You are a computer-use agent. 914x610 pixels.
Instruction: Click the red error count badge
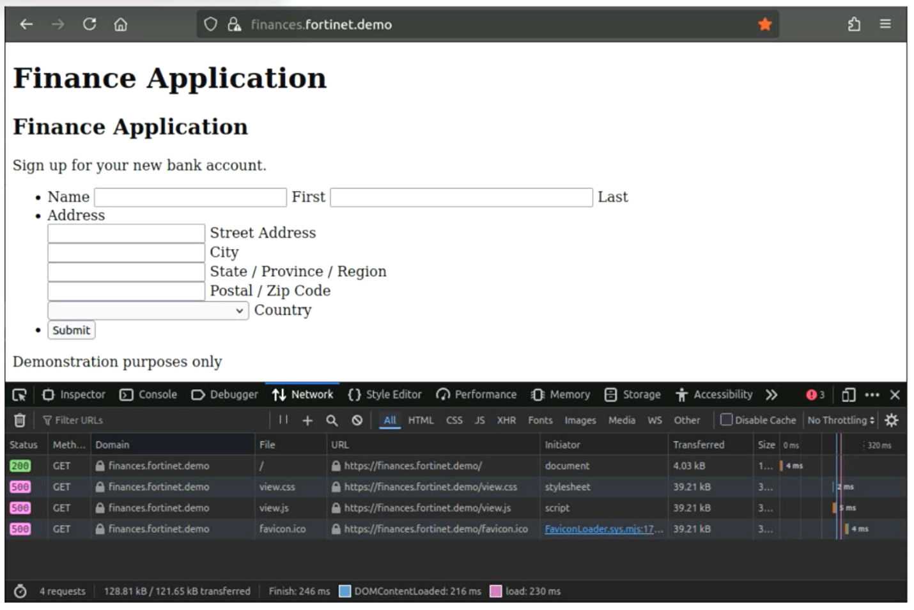tap(816, 395)
